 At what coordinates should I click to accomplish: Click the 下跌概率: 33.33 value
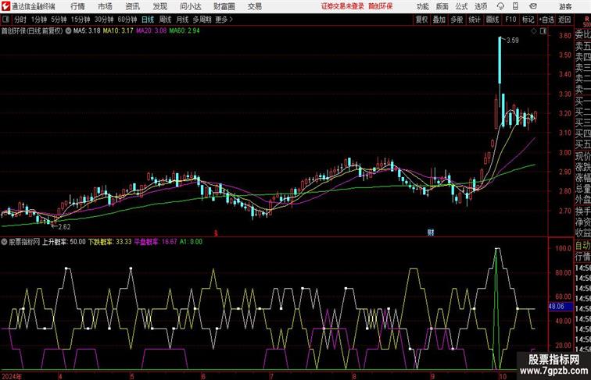point(109,242)
